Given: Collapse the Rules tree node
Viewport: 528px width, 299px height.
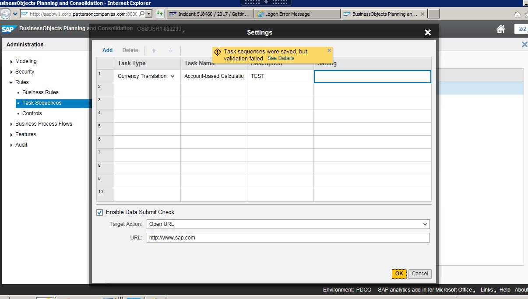Looking at the screenshot, I should coord(11,82).
